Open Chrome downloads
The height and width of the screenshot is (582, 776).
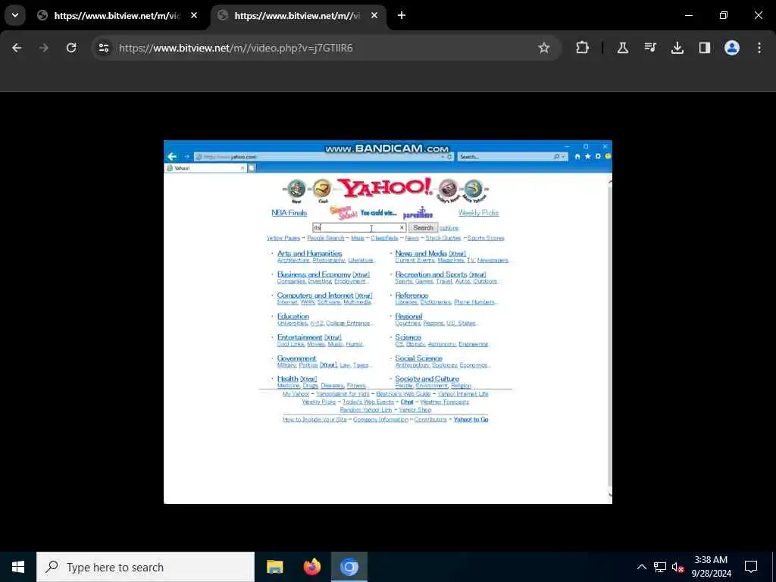(677, 48)
